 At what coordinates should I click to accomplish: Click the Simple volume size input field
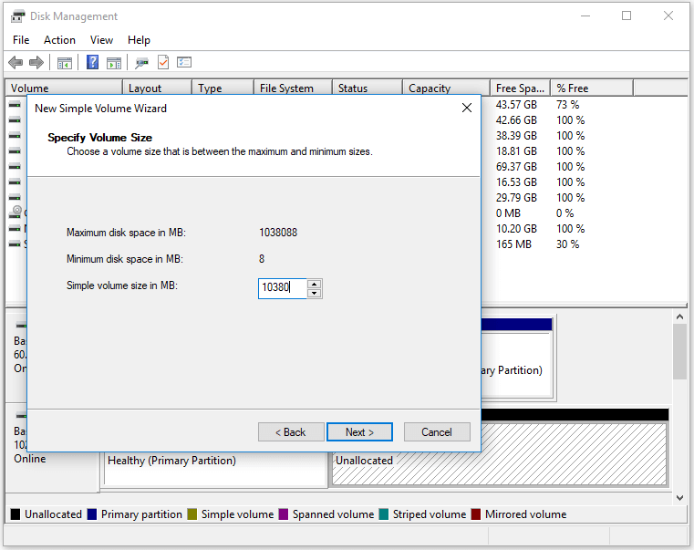282,288
